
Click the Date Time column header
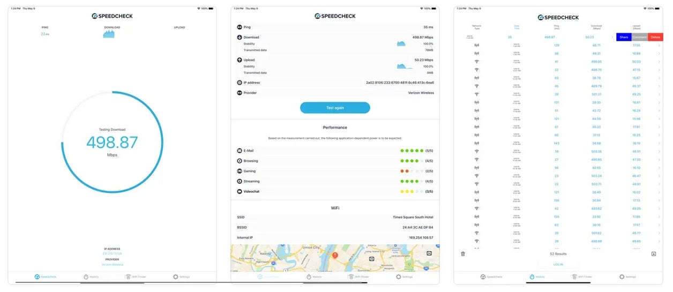click(517, 26)
